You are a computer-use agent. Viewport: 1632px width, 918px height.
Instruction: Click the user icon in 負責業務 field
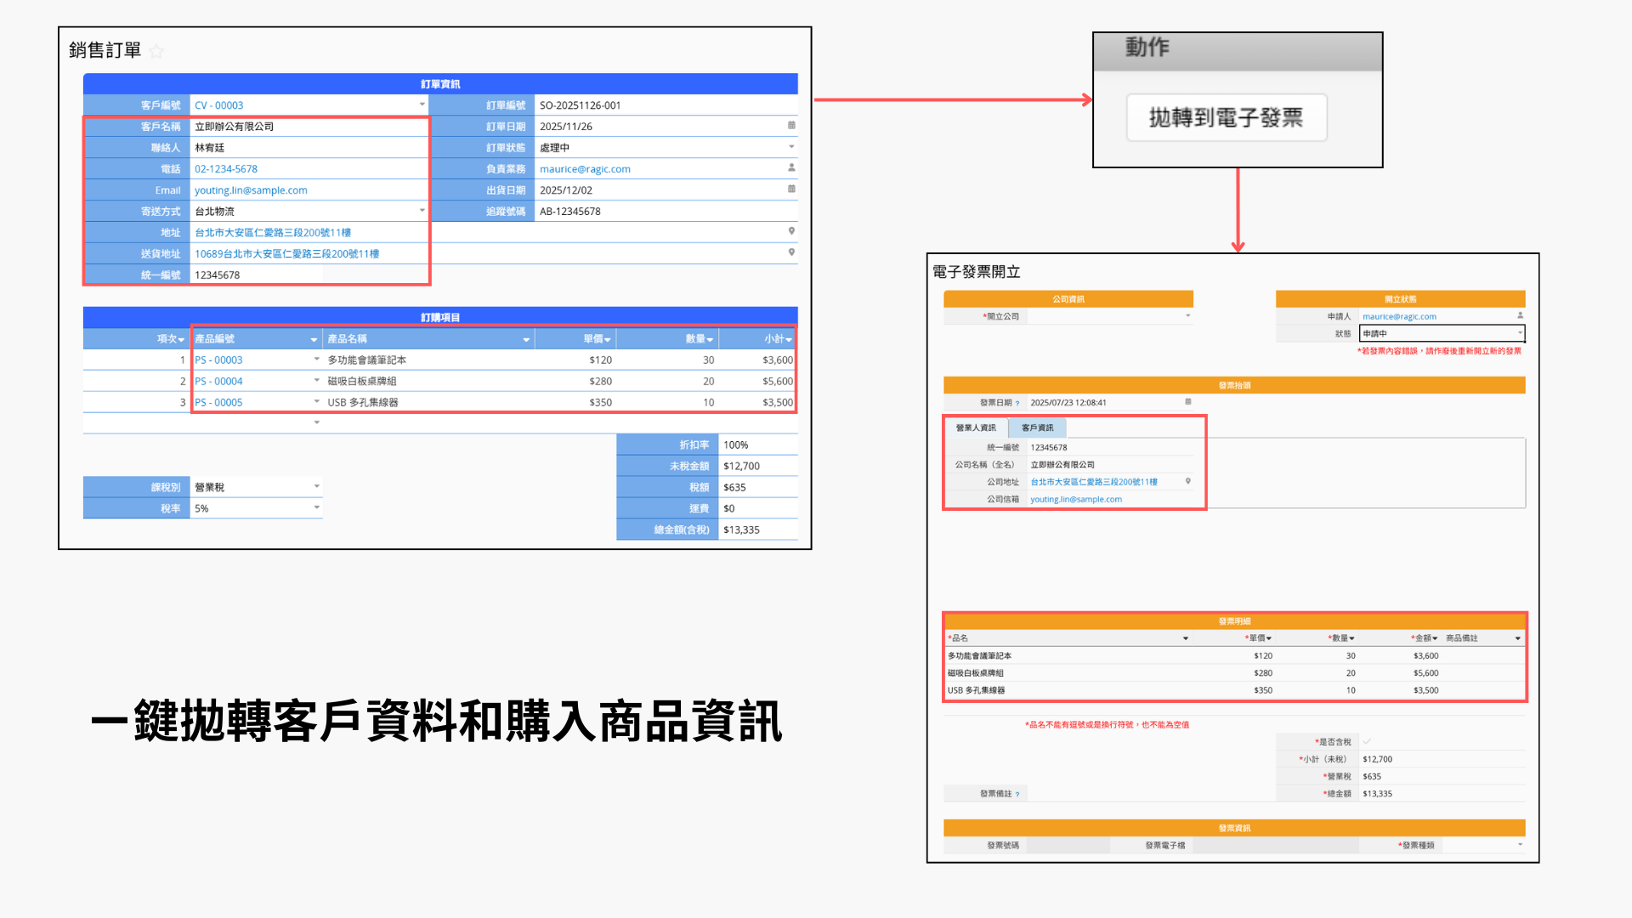pyautogui.click(x=791, y=168)
